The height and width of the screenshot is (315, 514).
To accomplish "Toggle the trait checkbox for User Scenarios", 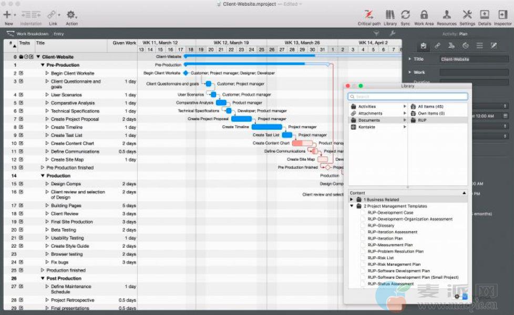I will tap(21, 95).
